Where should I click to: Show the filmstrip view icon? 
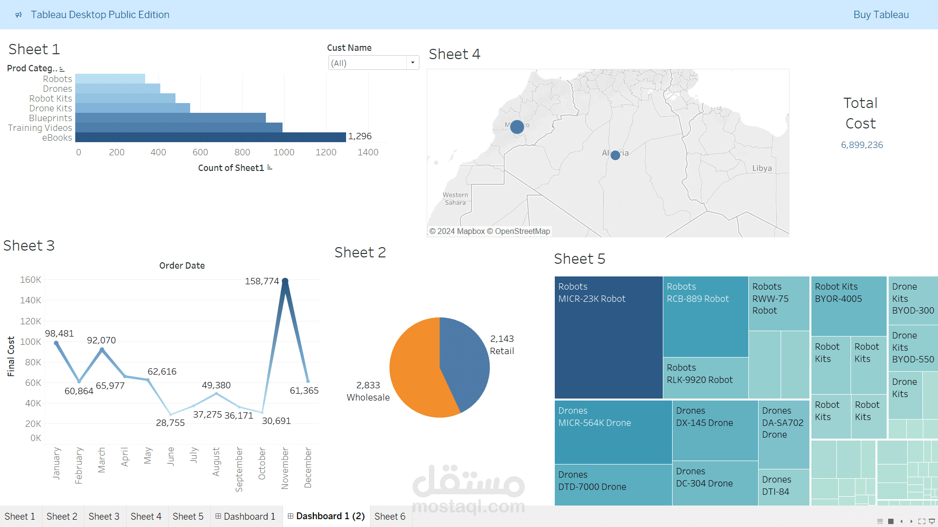[x=880, y=521]
